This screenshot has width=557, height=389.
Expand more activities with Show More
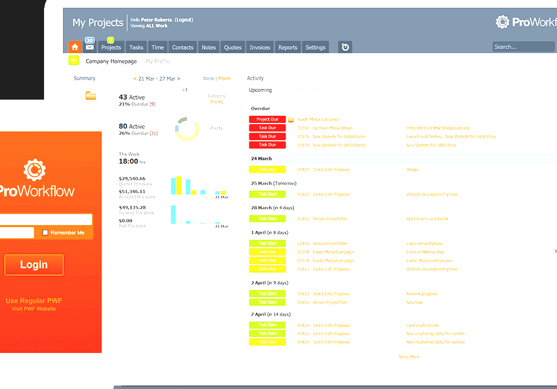tap(408, 357)
